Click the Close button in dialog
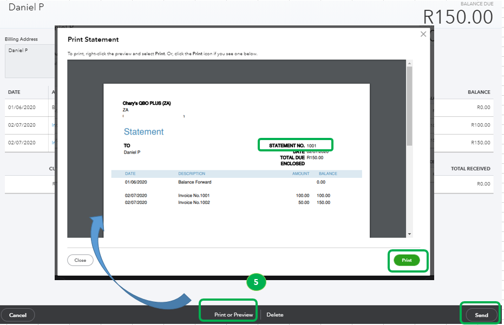 (80, 260)
